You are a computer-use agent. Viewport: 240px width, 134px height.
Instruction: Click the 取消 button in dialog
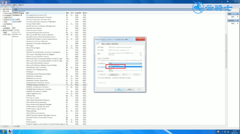[129, 89]
